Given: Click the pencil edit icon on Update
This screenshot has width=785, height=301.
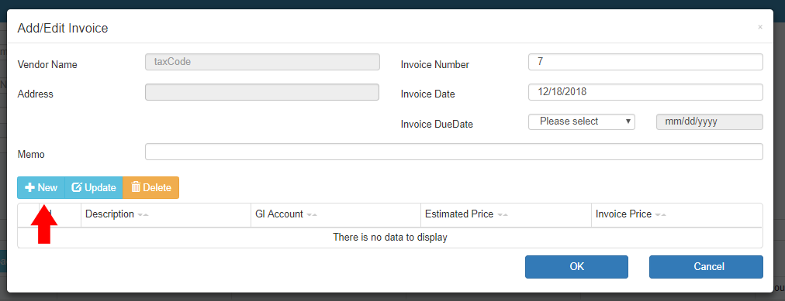Looking at the screenshot, I should click(x=77, y=188).
